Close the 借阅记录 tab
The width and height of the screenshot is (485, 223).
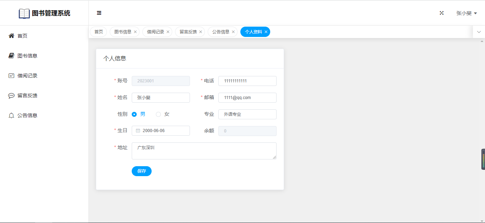click(168, 32)
